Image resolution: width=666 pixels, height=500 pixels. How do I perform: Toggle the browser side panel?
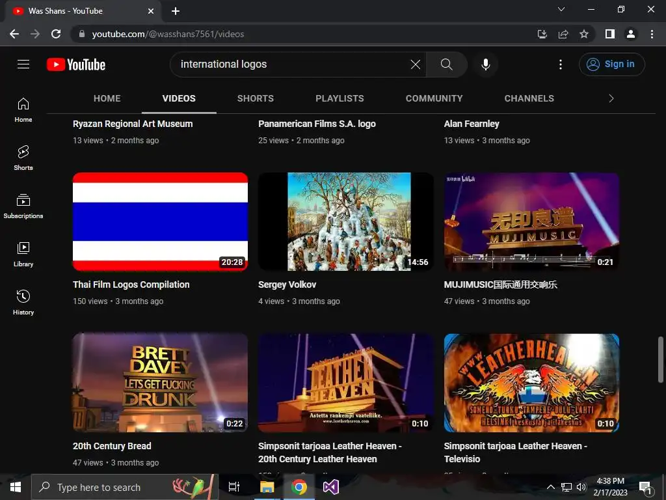610,34
